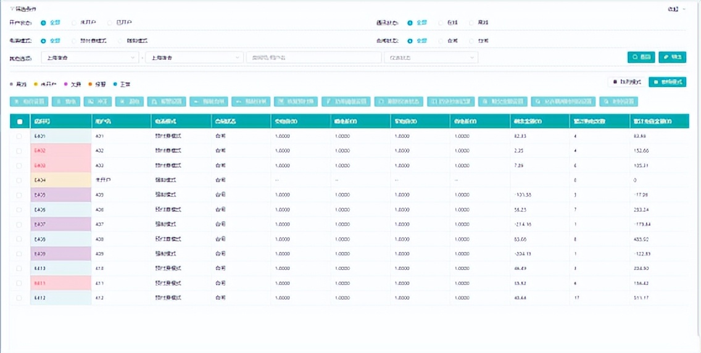
Task: Tick the select-all checkbox in table header
Action: click(x=19, y=122)
